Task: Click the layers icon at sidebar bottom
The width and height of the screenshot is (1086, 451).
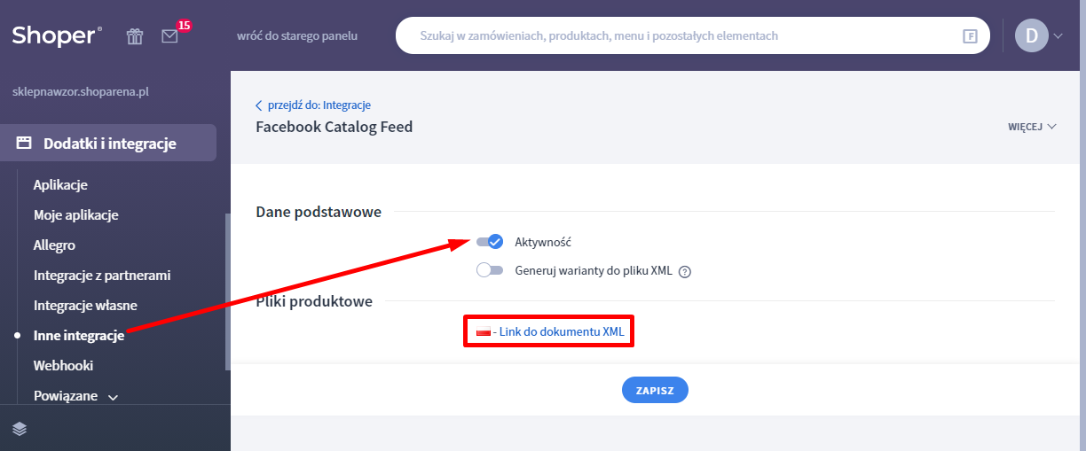Action: pos(20,428)
